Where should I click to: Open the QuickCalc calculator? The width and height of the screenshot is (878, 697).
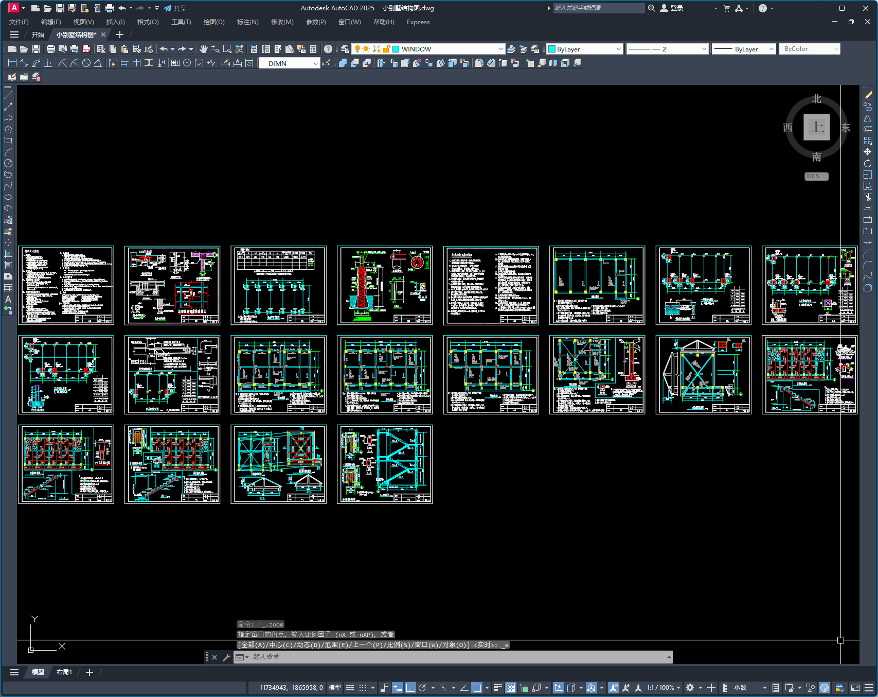pyautogui.click(x=313, y=49)
